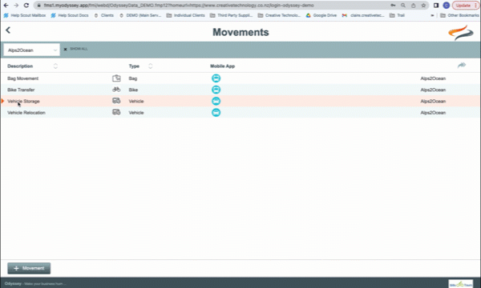Viewport: 481px width, 288px height.
Task: Open the Third Party Suppli... bookmark folder
Action: [232, 15]
